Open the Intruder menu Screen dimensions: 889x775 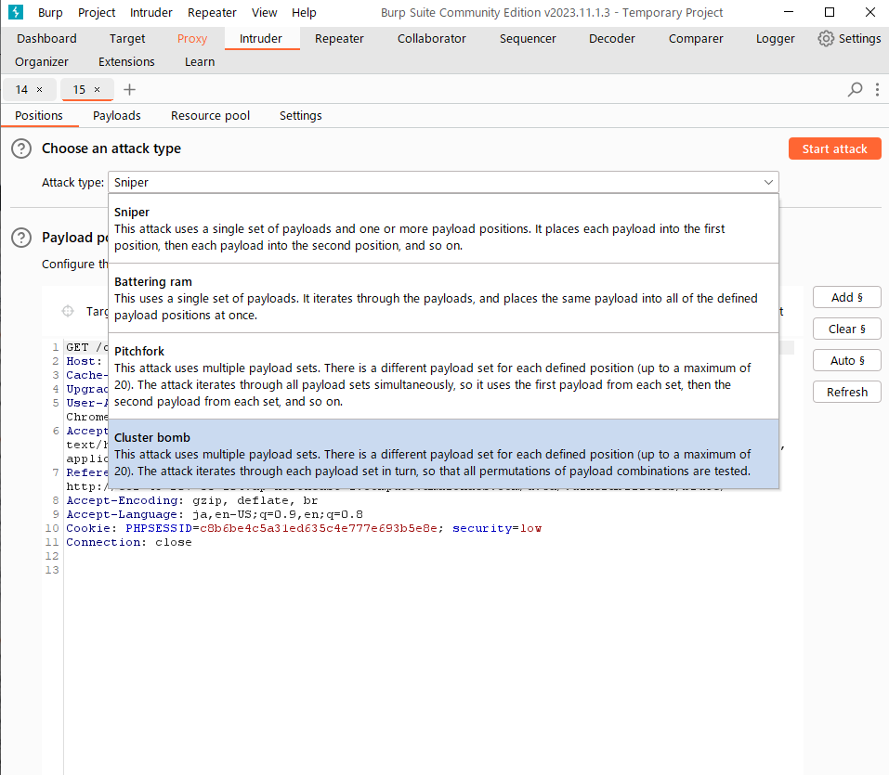tap(150, 12)
